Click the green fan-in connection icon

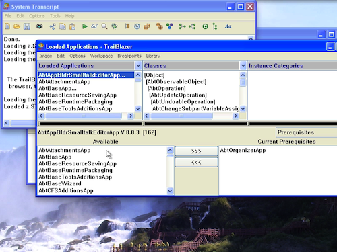point(192,26)
